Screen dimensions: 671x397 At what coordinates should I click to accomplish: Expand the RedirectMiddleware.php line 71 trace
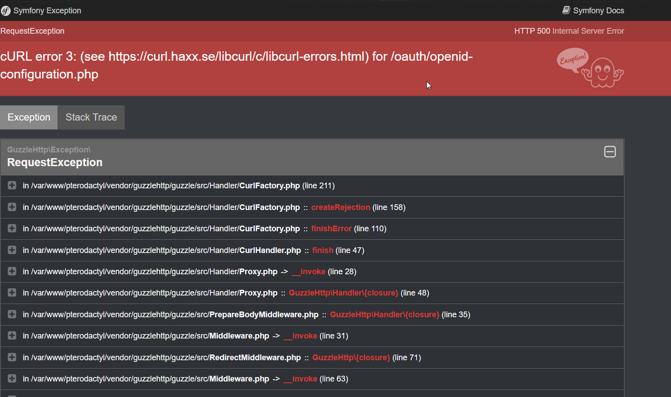12,357
